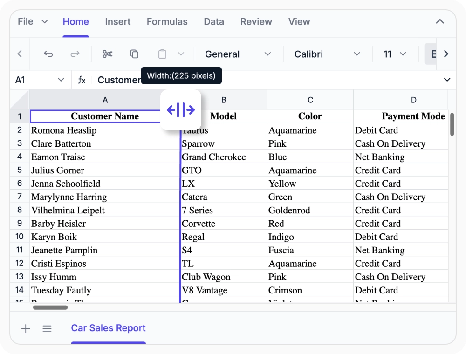466x354 pixels.
Task: Expand the formula bar chevron
Action: pyautogui.click(x=447, y=80)
